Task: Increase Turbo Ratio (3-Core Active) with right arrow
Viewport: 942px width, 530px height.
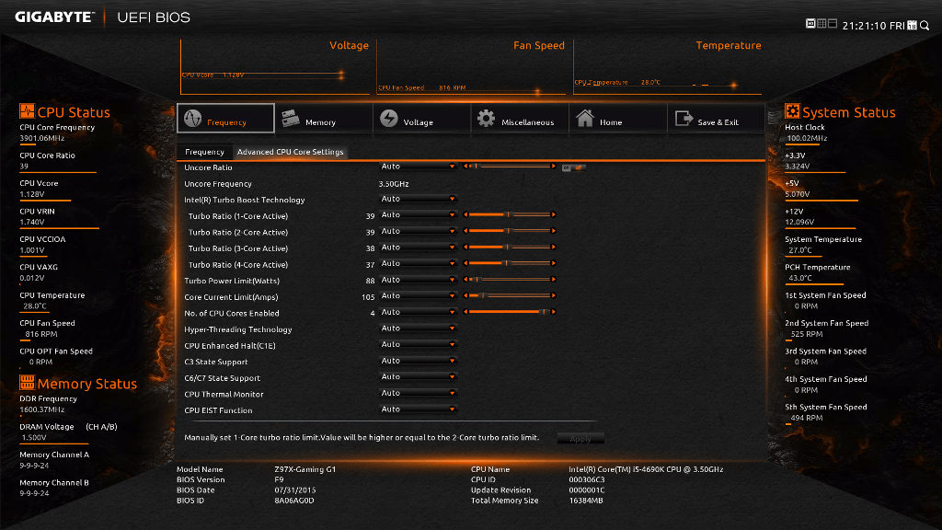Action: (x=553, y=247)
